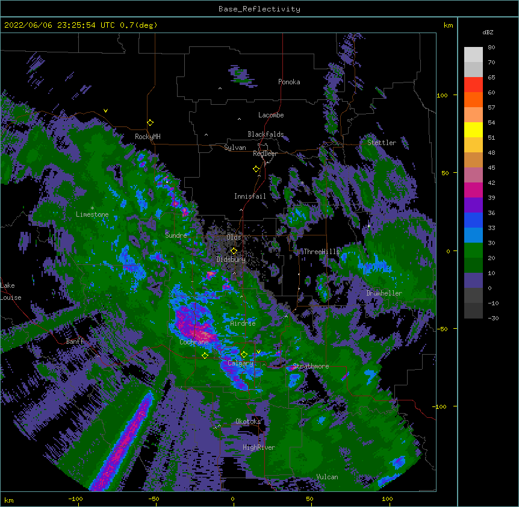Viewport: 519px width, 507px height.
Task: Click the yellow radar marker below Olds label
Action: click(x=234, y=251)
